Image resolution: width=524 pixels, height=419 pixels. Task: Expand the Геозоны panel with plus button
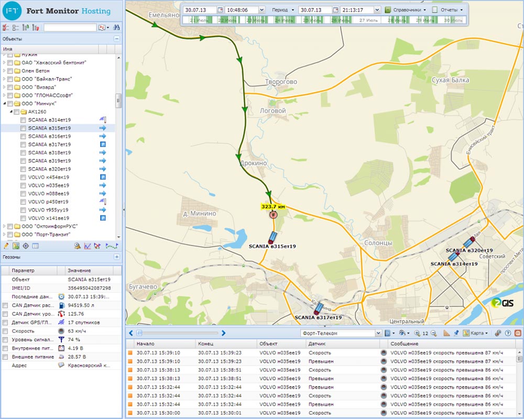(x=117, y=257)
